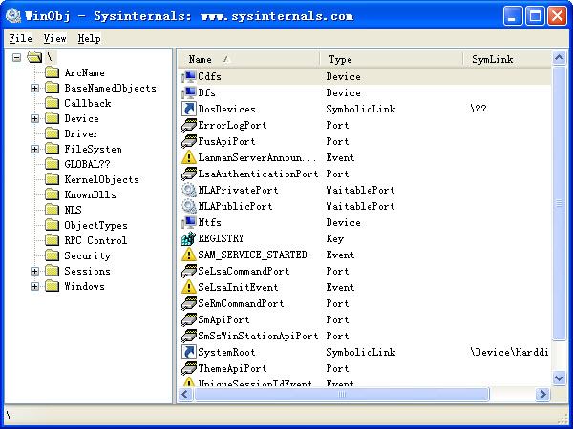Click the Cdfs device icon
Image resolution: width=573 pixels, height=429 pixels.
pos(189,76)
